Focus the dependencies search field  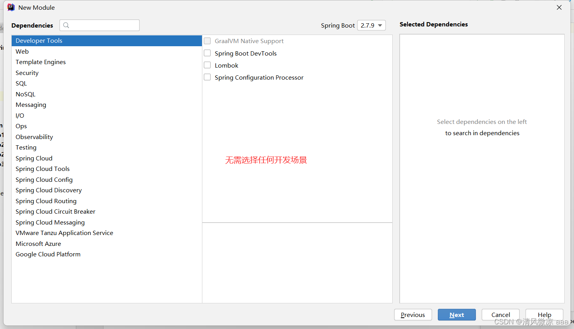[x=100, y=25]
